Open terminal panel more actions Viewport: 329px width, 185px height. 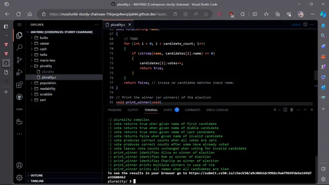pos(299,110)
